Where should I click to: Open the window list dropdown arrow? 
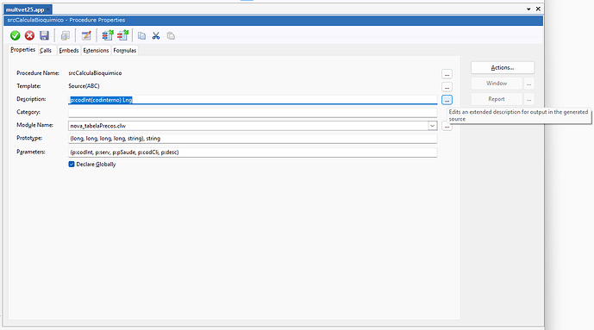click(x=528, y=9)
